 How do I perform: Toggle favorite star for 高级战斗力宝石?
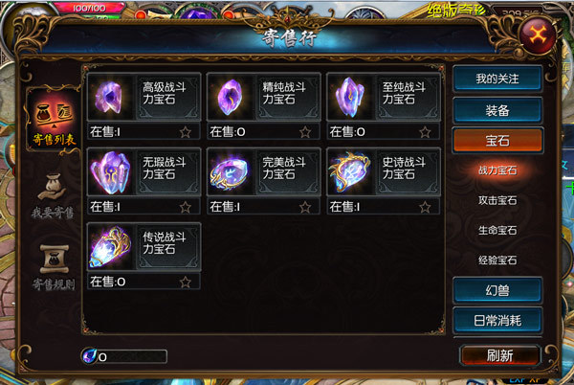click(x=186, y=132)
